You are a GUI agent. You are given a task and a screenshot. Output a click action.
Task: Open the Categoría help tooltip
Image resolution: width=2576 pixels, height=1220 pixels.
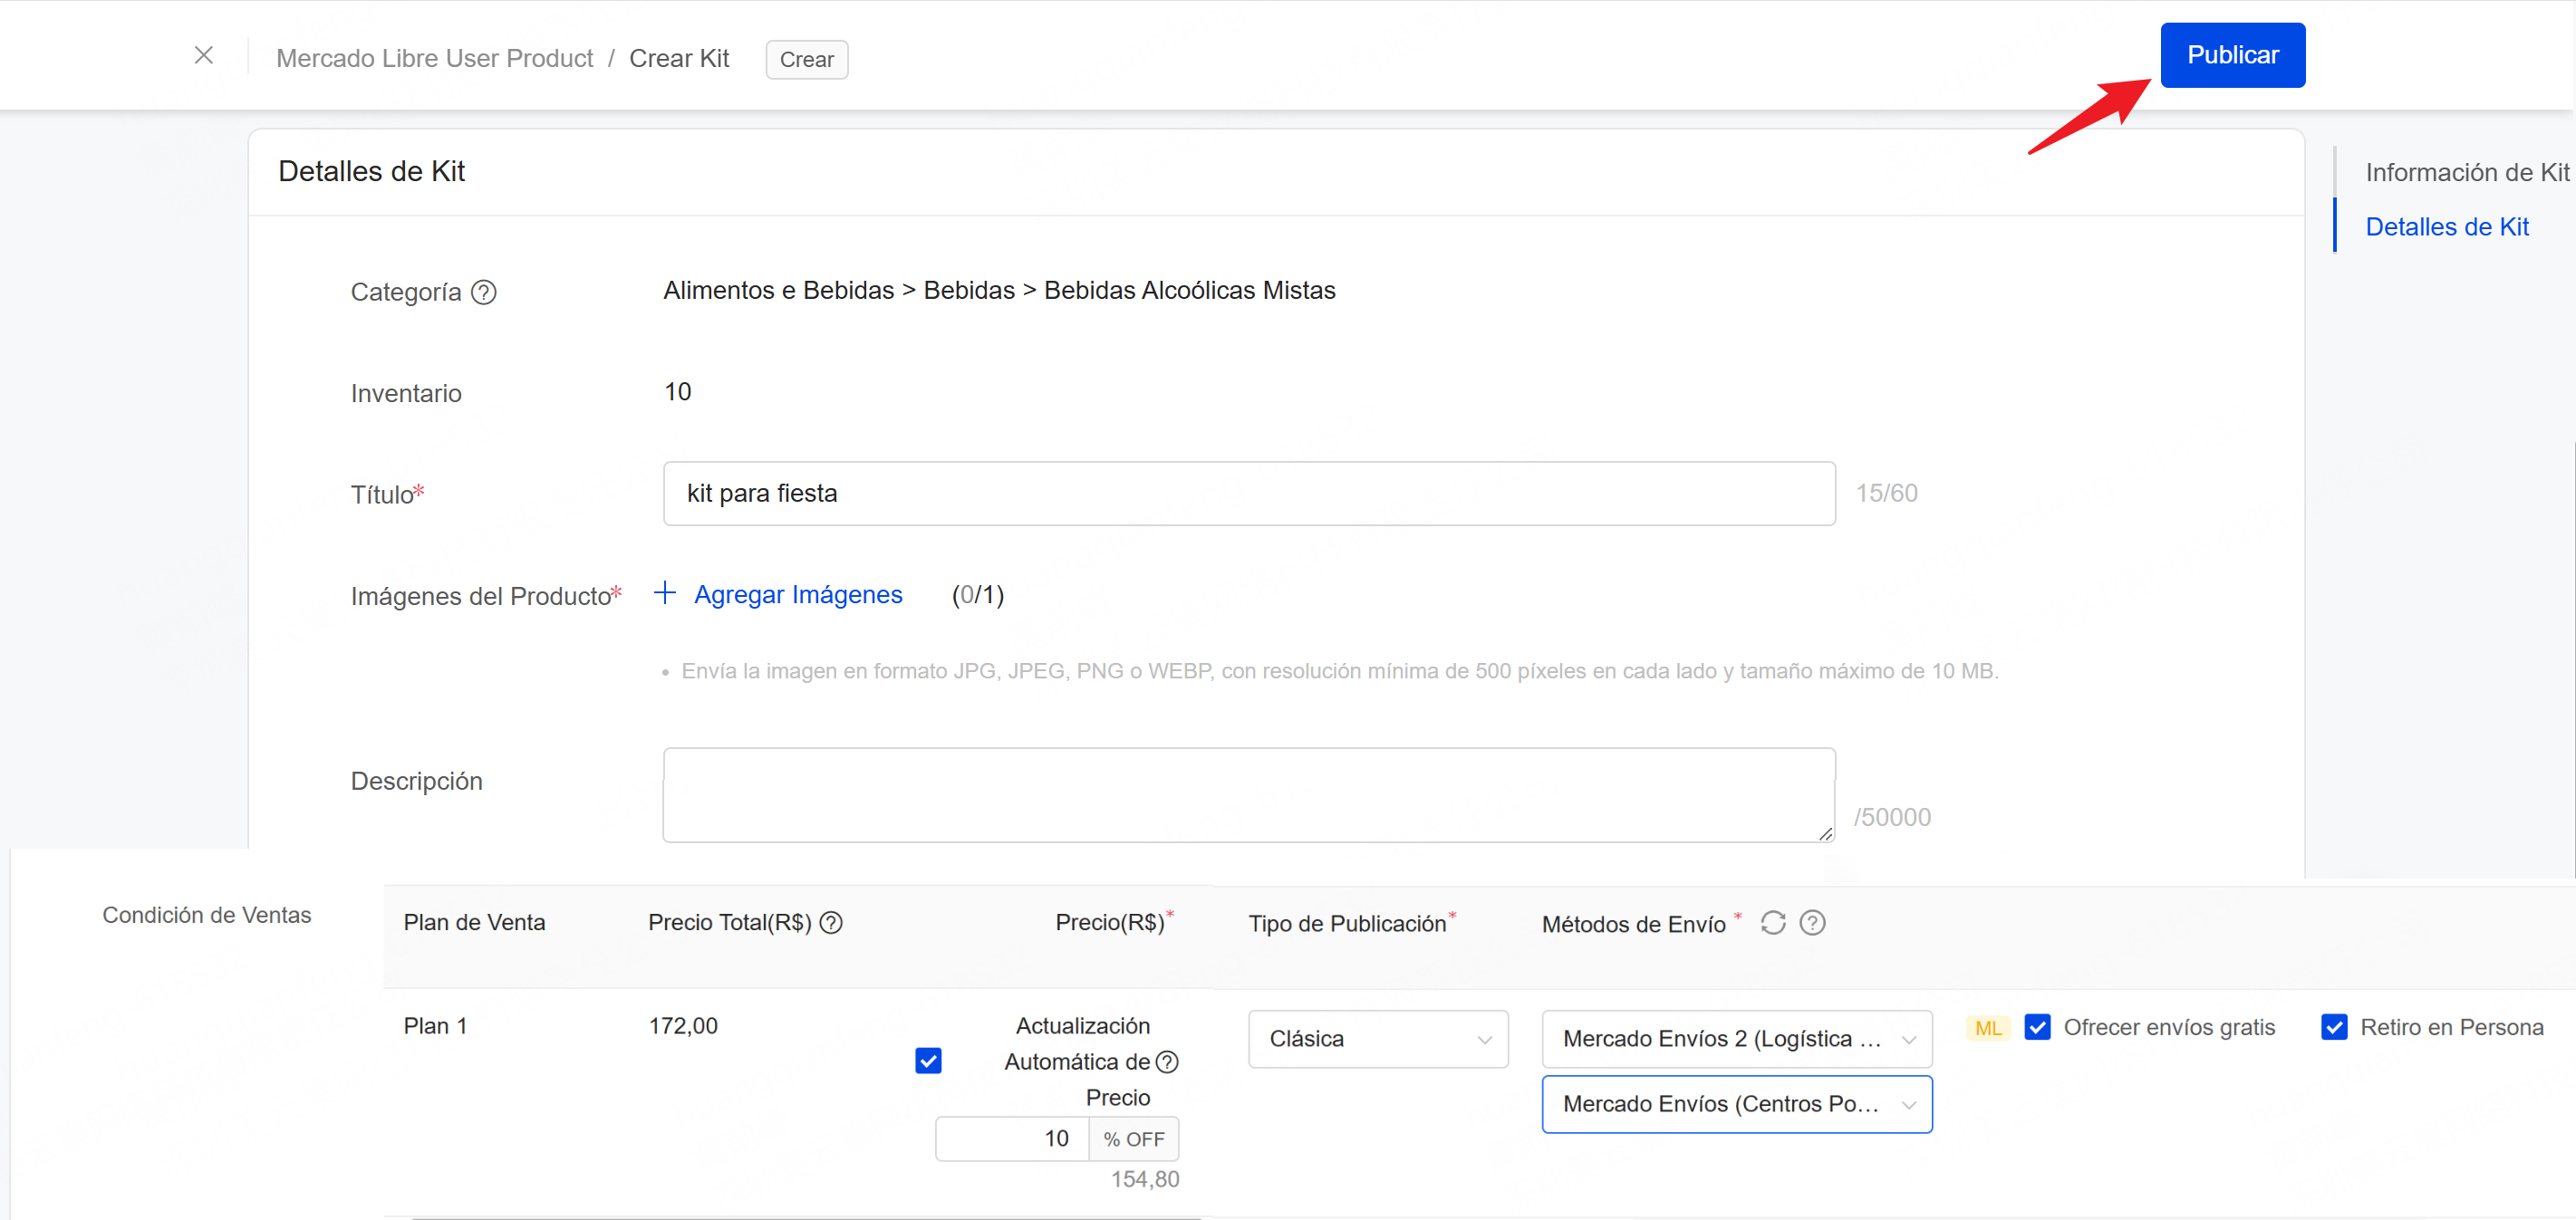(x=483, y=292)
